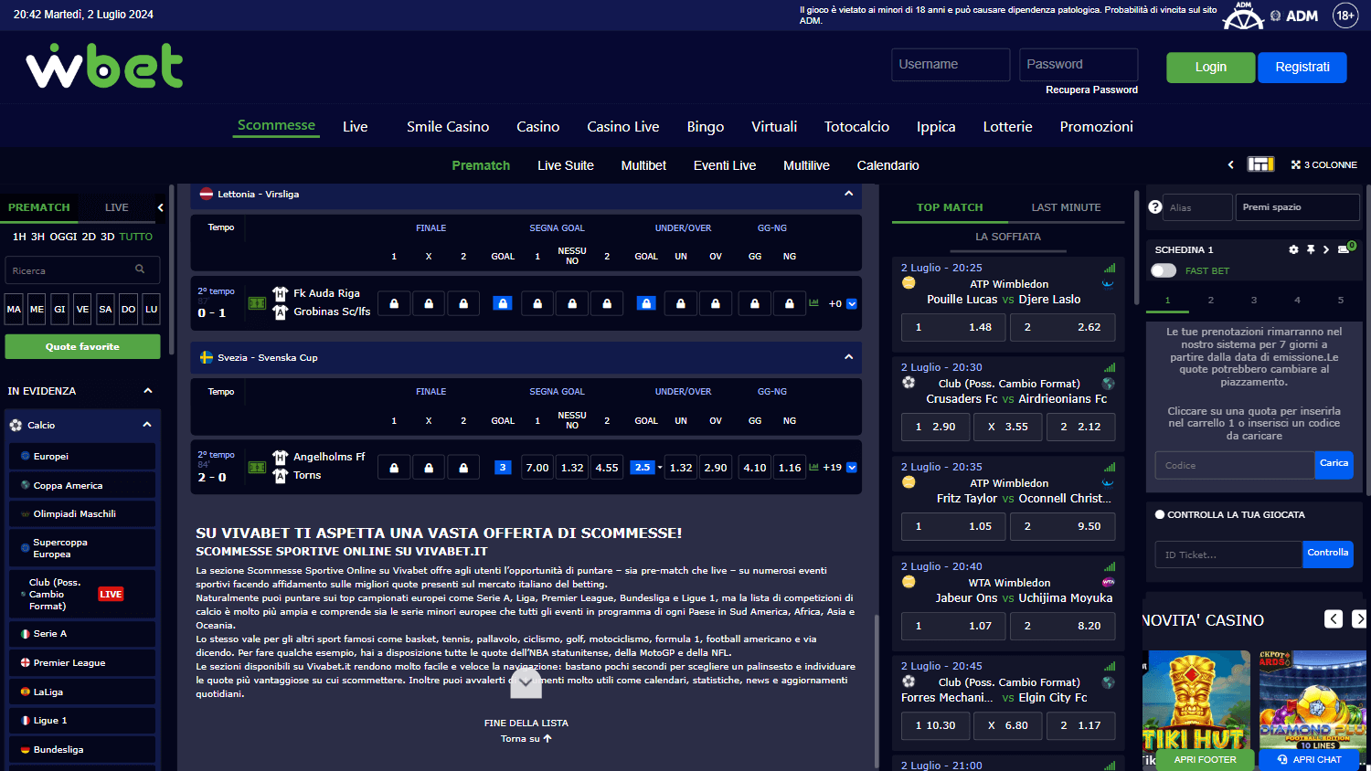Image resolution: width=1371 pixels, height=771 pixels.
Task: Switch to the Last Minute tab
Action: point(1066,207)
